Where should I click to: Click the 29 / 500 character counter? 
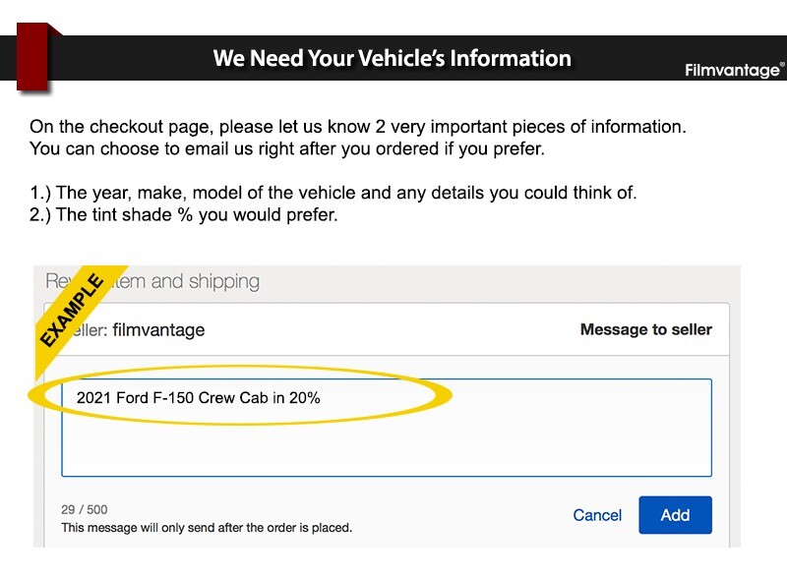coord(85,510)
